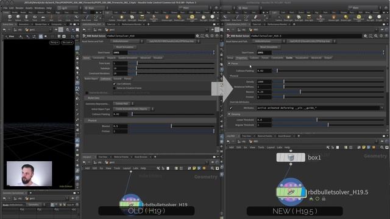Screen dimensions: 390x219
Task: Select the box1 node in right network
Action: coord(291,158)
